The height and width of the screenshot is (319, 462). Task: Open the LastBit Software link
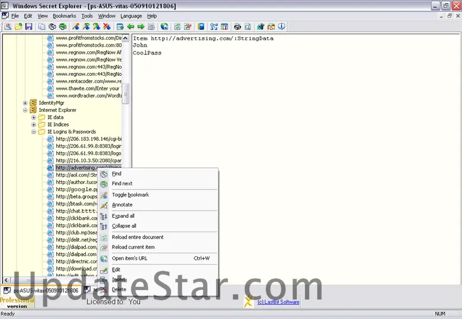278,302
